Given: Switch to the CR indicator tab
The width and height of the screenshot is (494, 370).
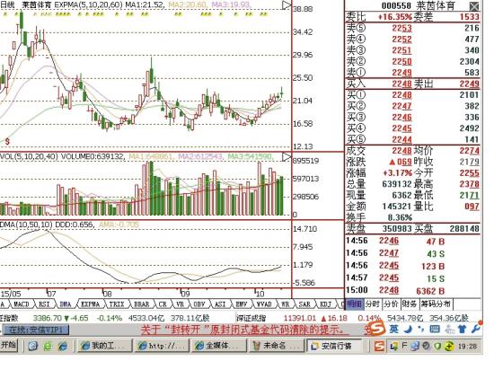Looking at the screenshot, I should point(163,304).
